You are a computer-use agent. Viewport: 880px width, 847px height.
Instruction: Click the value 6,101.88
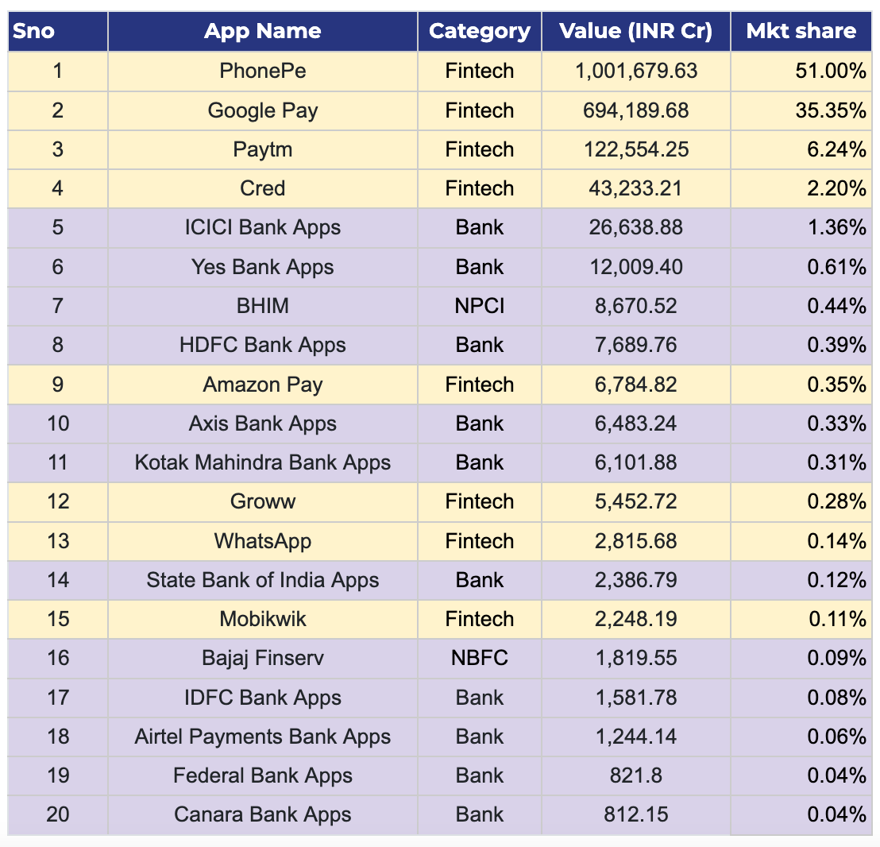point(636,462)
